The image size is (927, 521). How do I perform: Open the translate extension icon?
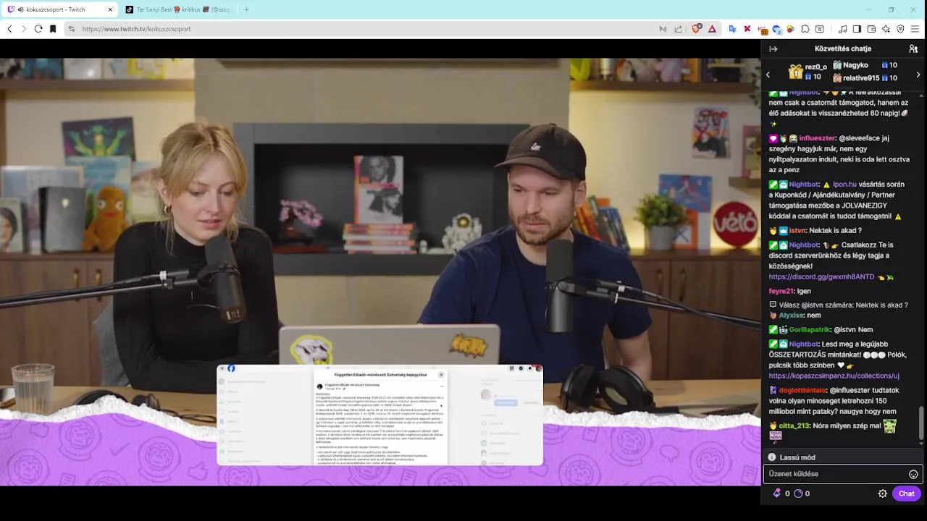732,29
